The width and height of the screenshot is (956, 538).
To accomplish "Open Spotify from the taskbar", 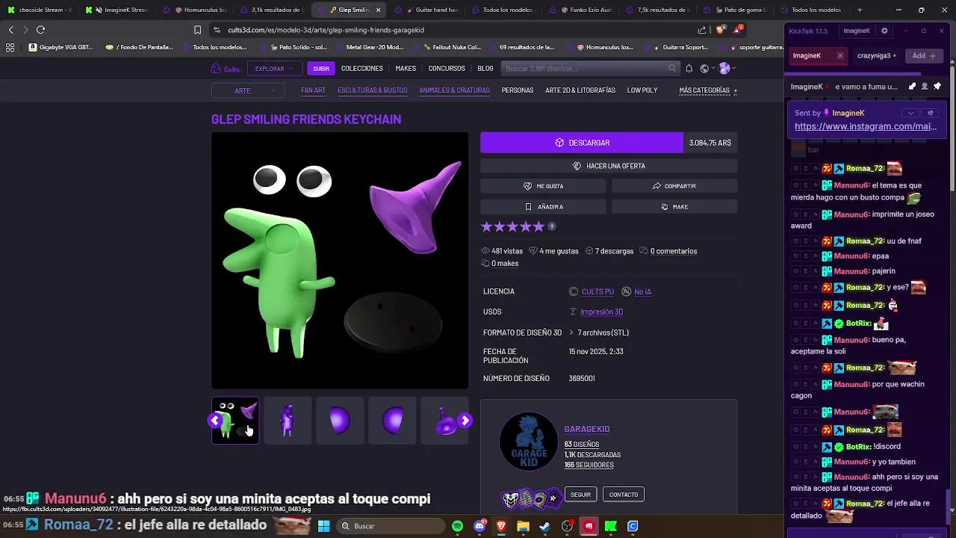I will pos(458,526).
